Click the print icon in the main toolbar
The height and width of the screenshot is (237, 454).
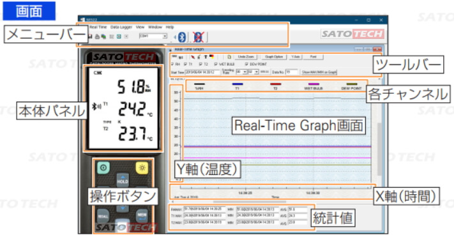97,36
